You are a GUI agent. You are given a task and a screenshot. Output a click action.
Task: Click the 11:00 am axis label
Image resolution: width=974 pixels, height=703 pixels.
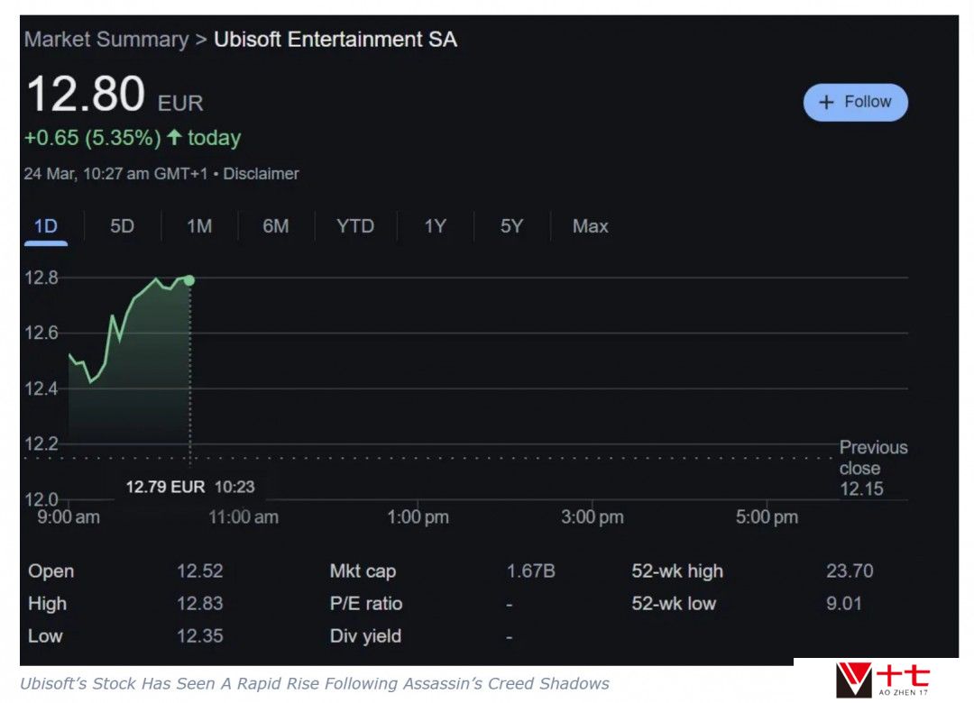click(x=243, y=517)
